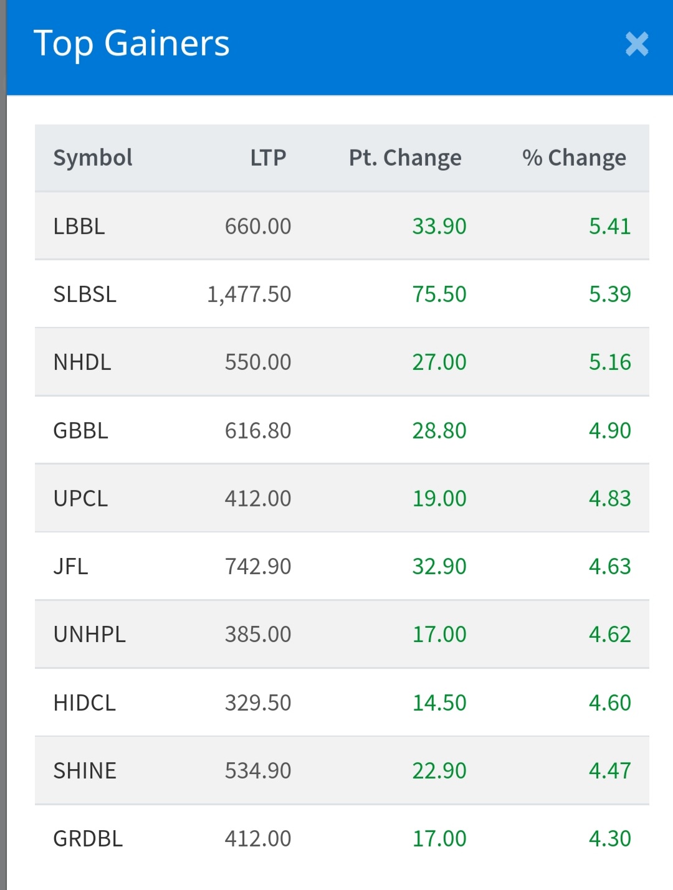
Task: Open the HIDCL stock symbol
Action: [85, 703]
